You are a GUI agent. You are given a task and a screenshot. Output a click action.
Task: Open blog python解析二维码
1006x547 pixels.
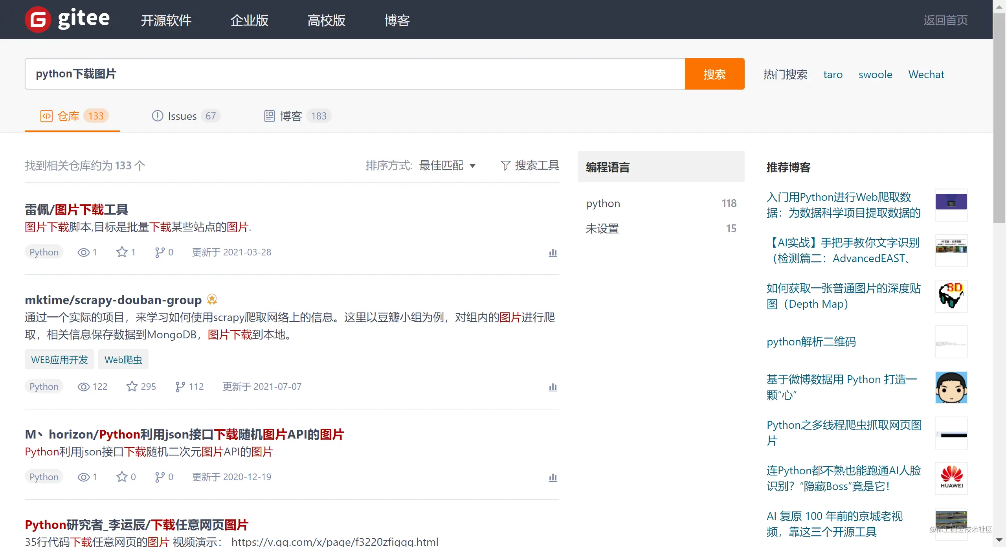(811, 341)
